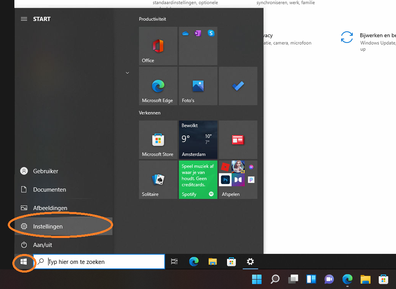Open the Microsoft To Do checkmark tile

[238, 86]
